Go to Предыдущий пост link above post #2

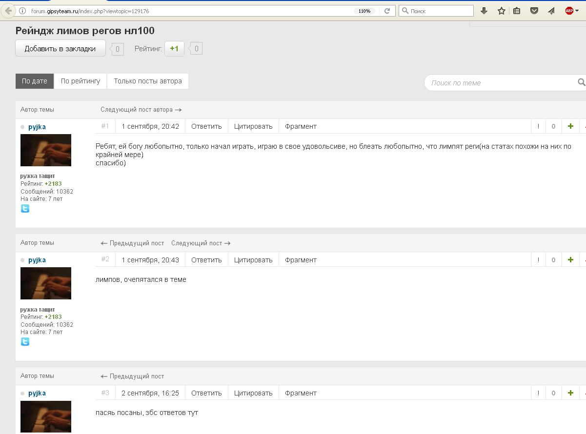(132, 243)
